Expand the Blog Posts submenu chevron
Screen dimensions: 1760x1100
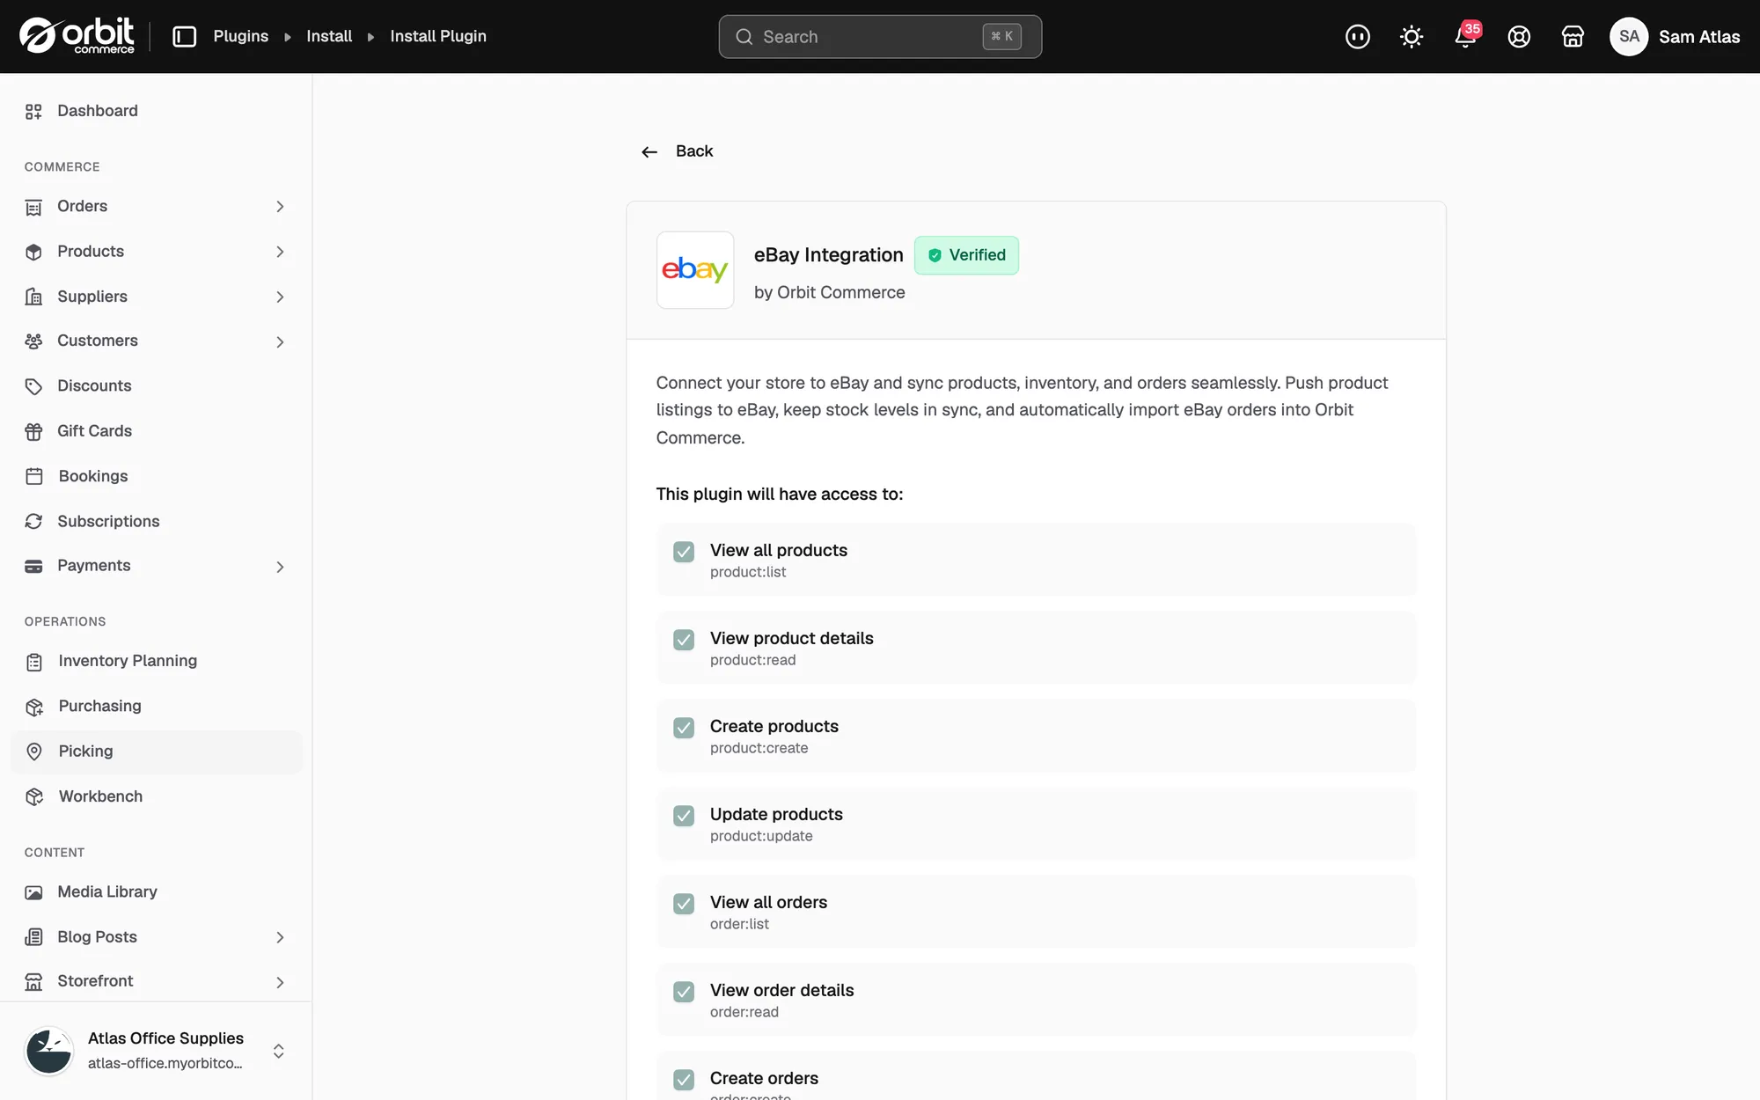[280, 937]
